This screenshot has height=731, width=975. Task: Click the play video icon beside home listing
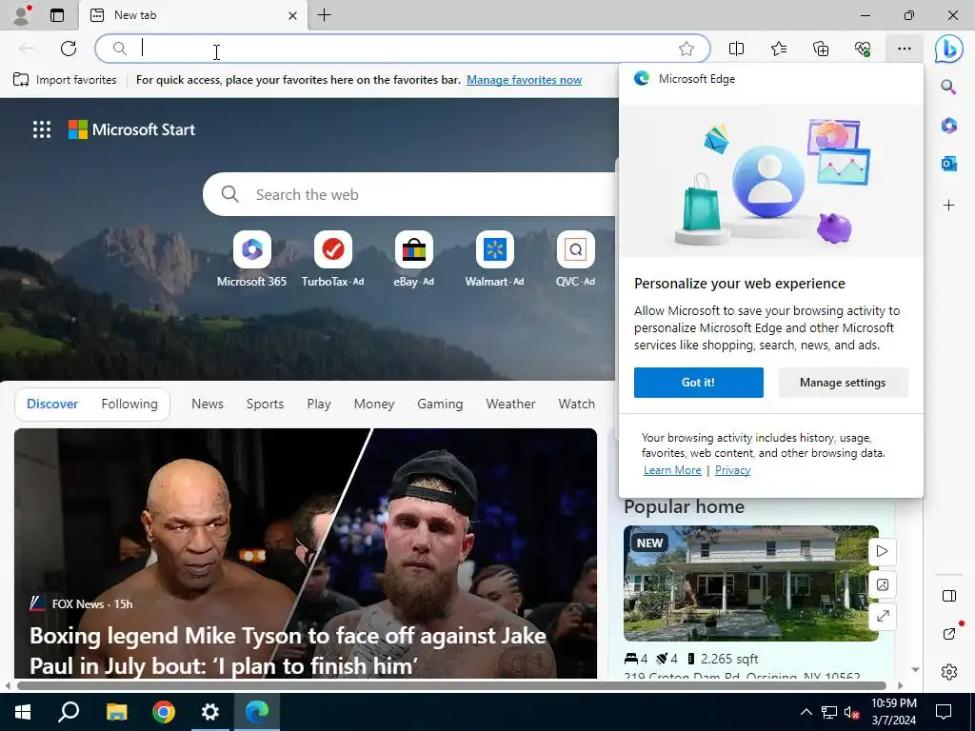[882, 551]
